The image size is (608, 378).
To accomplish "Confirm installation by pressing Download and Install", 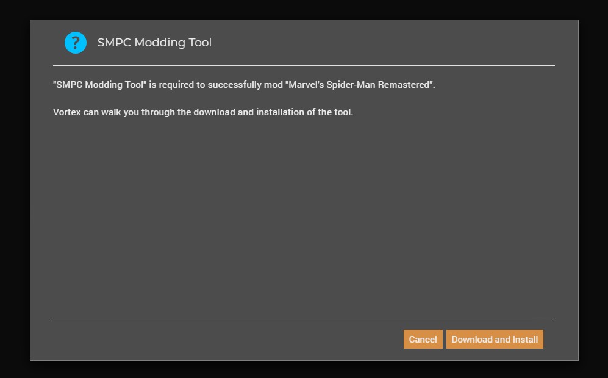I will click(495, 339).
